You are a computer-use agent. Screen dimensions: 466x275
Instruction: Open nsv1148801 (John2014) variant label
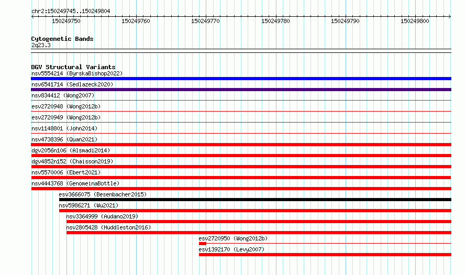pyautogui.click(x=64, y=128)
